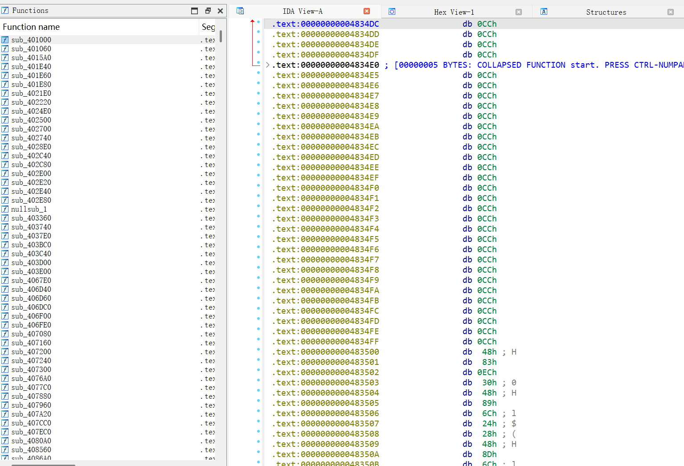Click the function icon beside sub_4024E0
Image resolution: width=684 pixels, height=466 pixels.
(5, 111)
